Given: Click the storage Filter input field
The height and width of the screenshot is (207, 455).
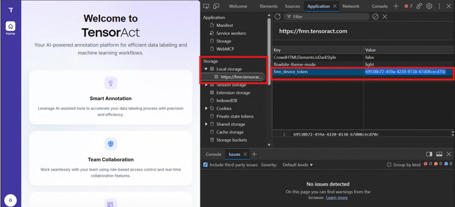Looking at the screenshot, I should [x=327, y=16].
